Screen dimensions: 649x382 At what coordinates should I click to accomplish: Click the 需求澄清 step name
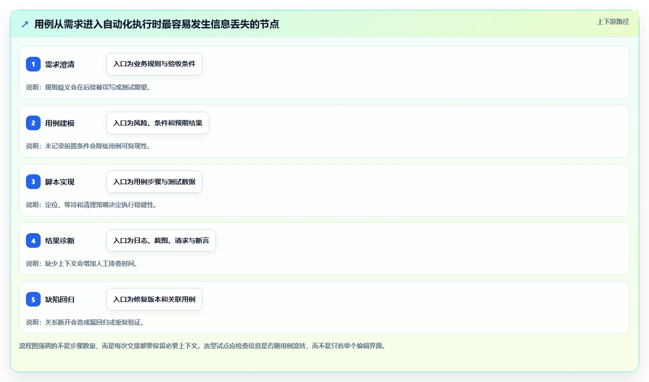(x=60, y=65)
